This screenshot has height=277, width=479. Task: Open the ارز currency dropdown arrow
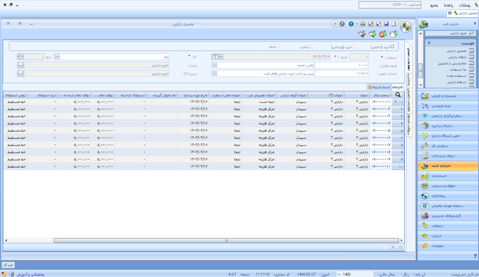click(57, 57)
